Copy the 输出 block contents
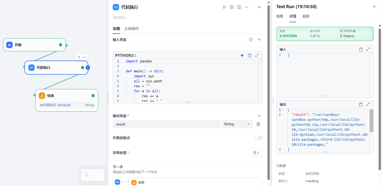382x186 pixels. tap(360, 104)
